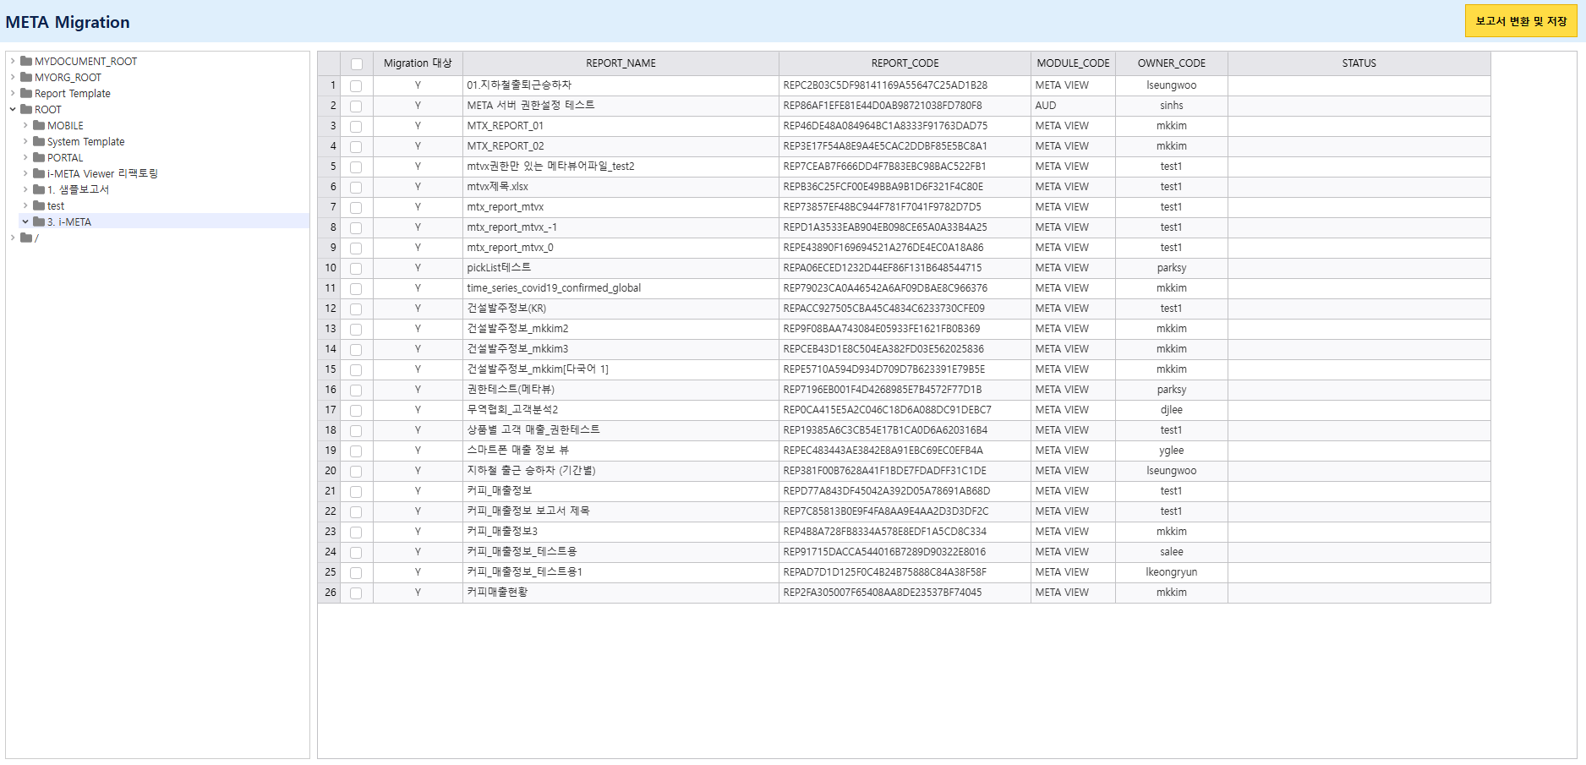Screen dimensions: 1586x765
Task: Expand the test folder node
Action: pyautogui.click(x=25, y=205)
